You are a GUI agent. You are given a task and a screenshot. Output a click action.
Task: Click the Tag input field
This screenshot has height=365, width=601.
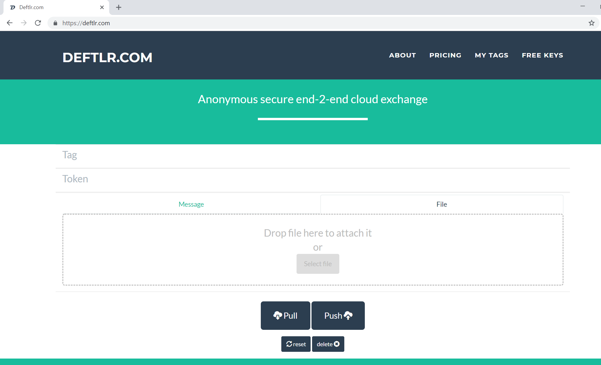pyautogui.click(x=312, y=155)
